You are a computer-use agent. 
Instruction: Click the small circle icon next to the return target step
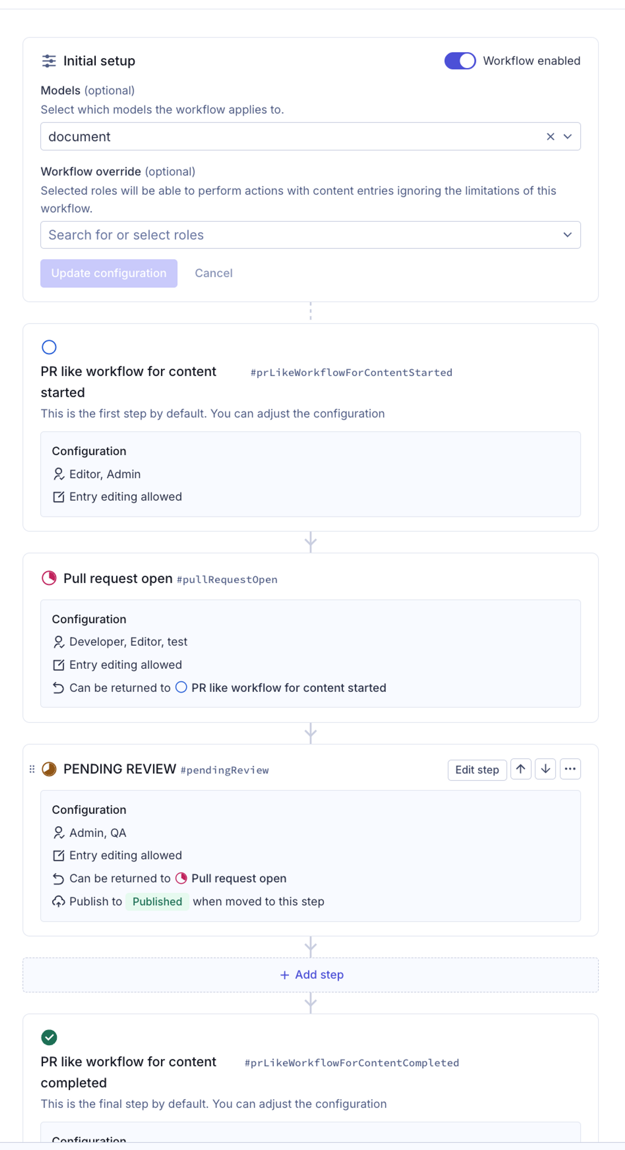pos(182,688)
